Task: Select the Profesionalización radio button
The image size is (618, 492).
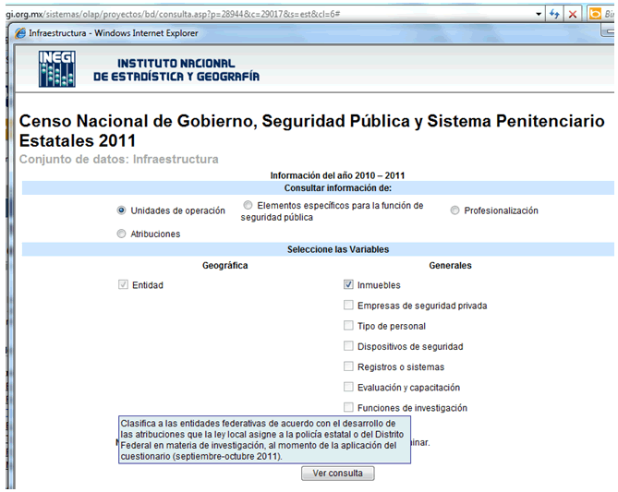Action: pos(454,210)
